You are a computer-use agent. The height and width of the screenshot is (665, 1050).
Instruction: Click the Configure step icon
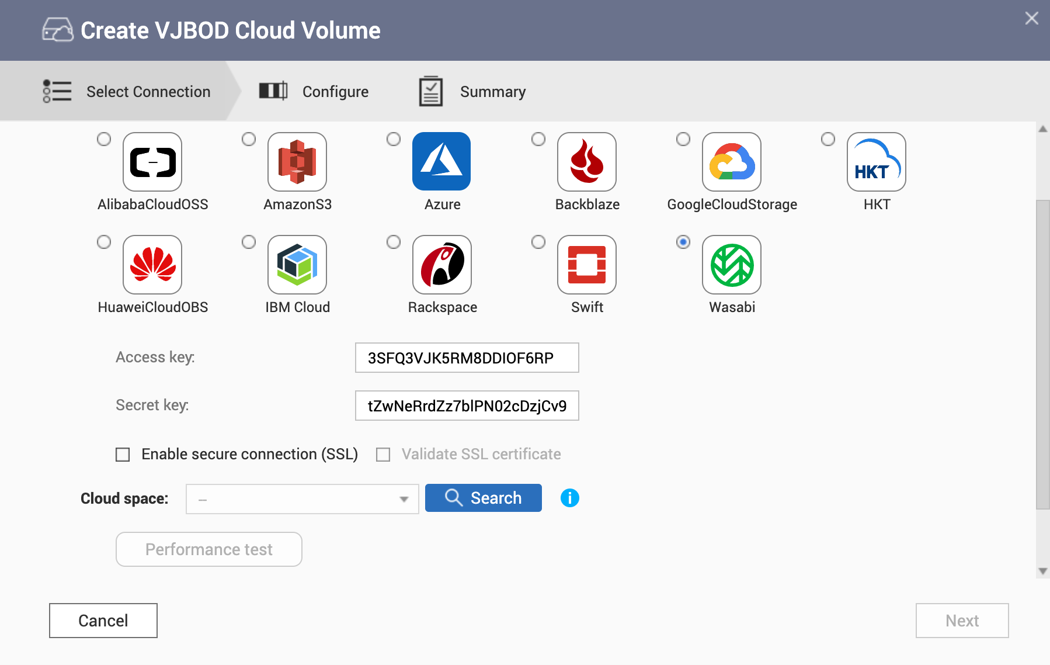pos(273,91)
